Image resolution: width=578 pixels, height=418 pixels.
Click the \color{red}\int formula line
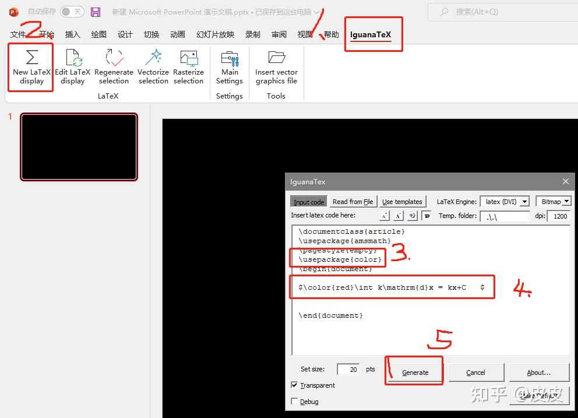coord(392,287)
